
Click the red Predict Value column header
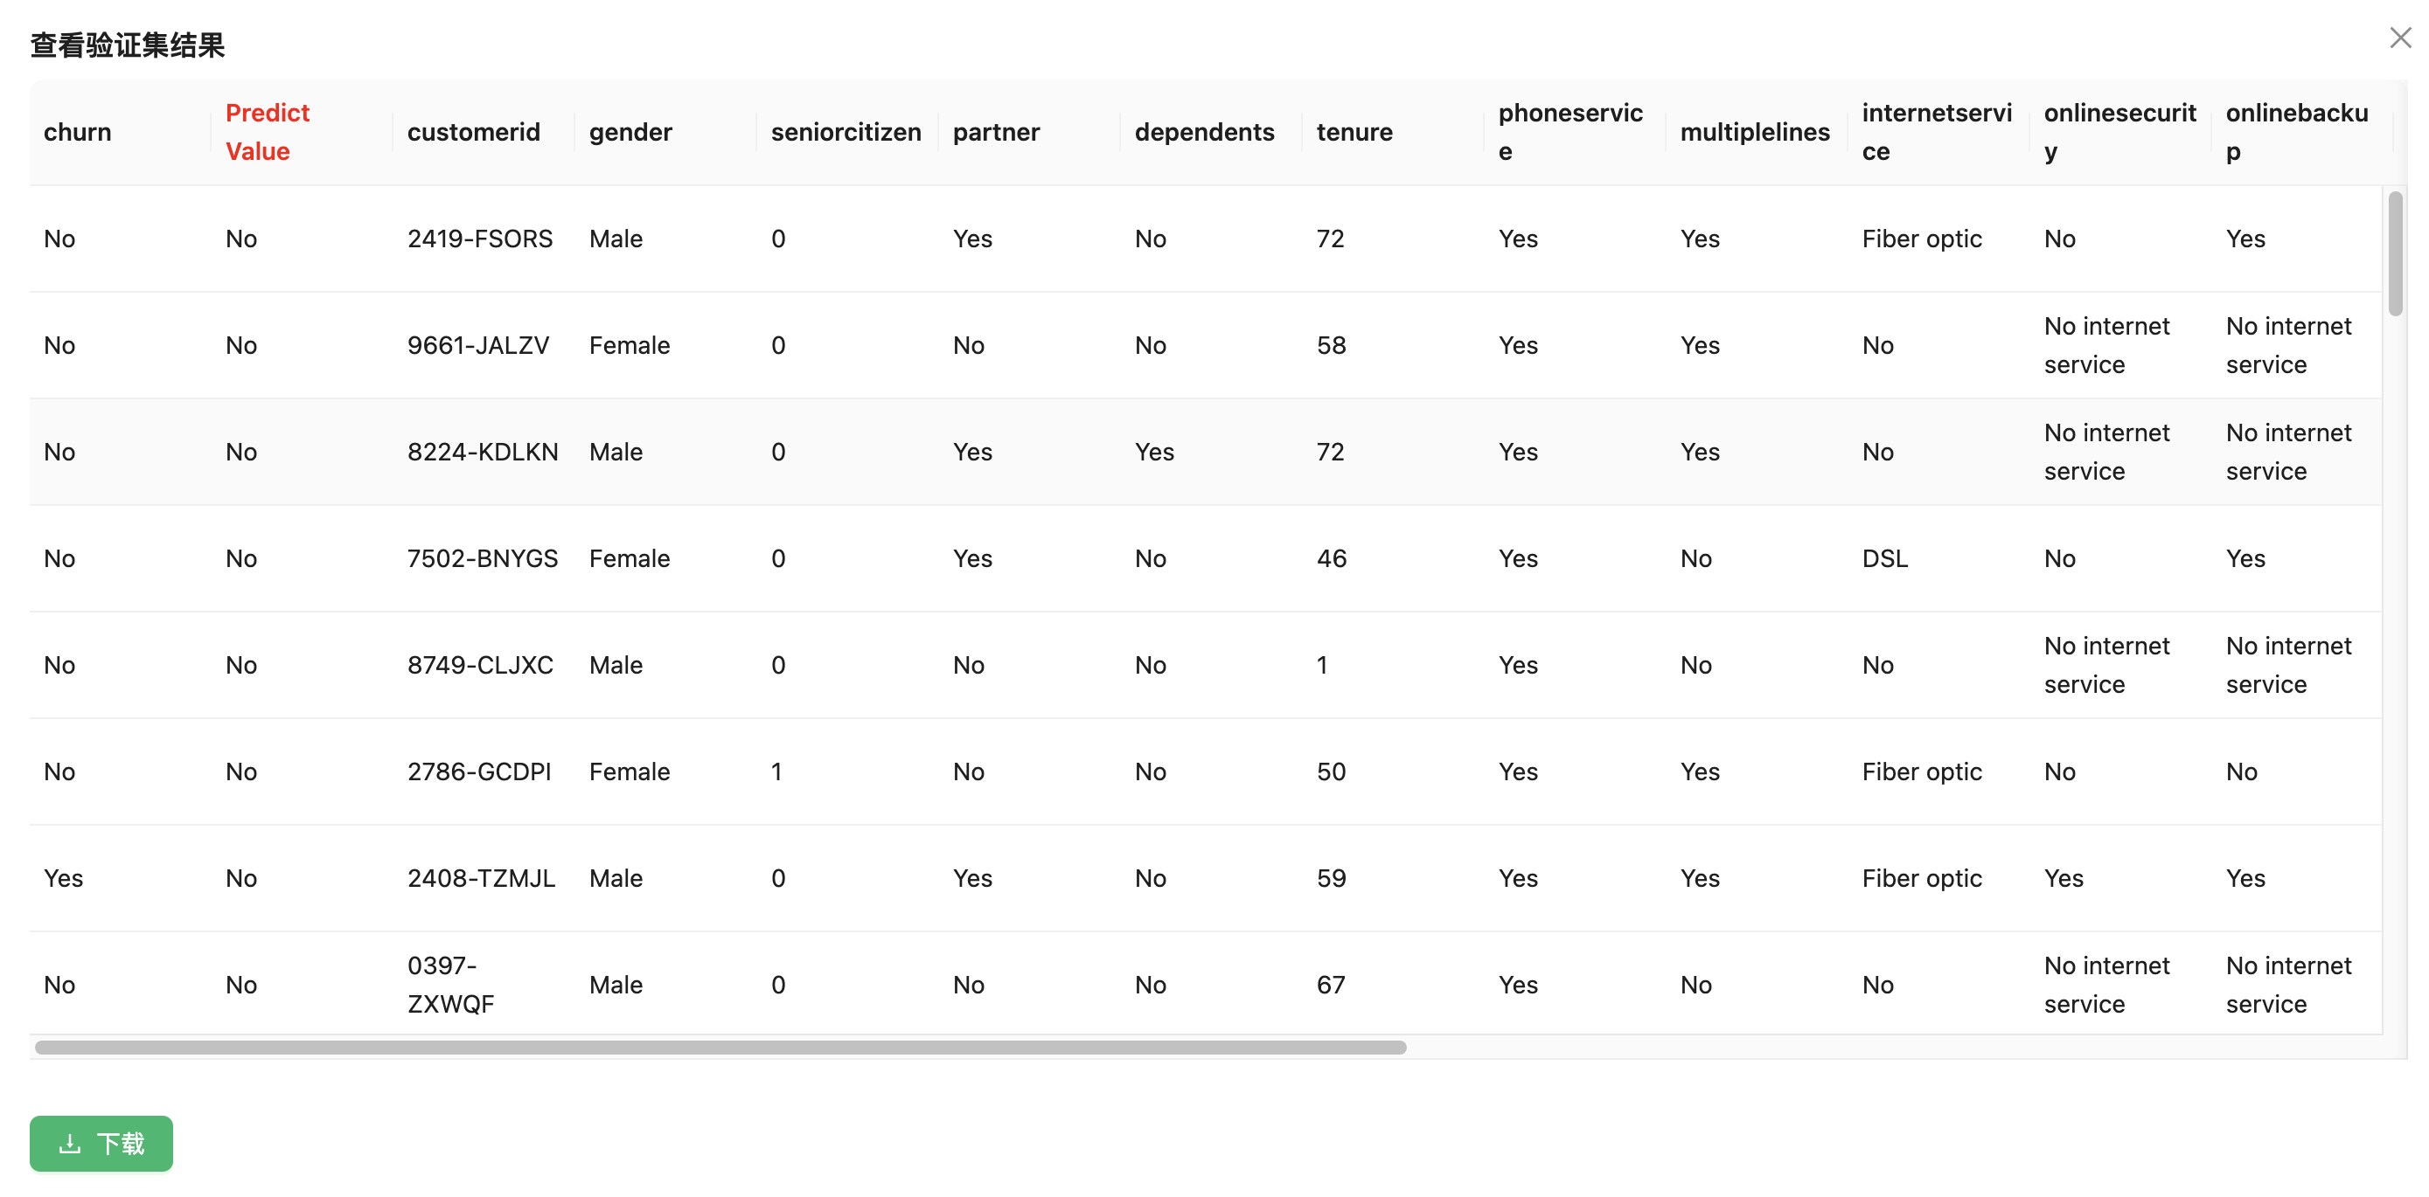(x=268, y=132)
